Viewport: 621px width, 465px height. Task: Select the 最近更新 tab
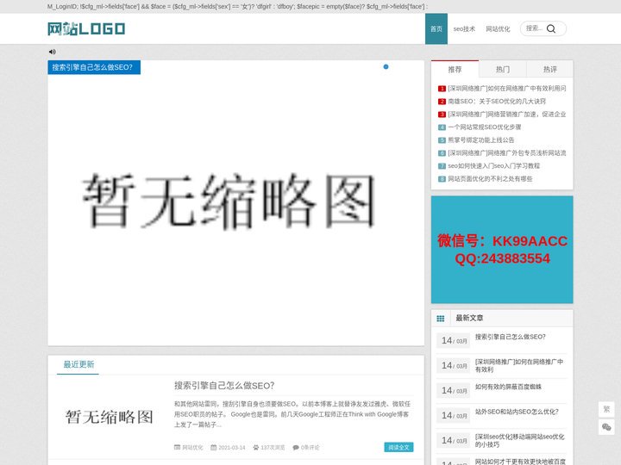pyautogui.click(x=78, y=364)
